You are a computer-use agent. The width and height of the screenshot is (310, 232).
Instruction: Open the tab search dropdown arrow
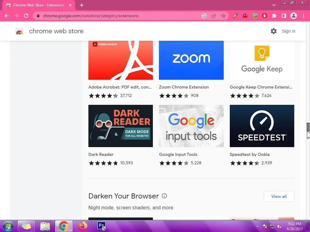pyautogui.click(x=274, y=5)
